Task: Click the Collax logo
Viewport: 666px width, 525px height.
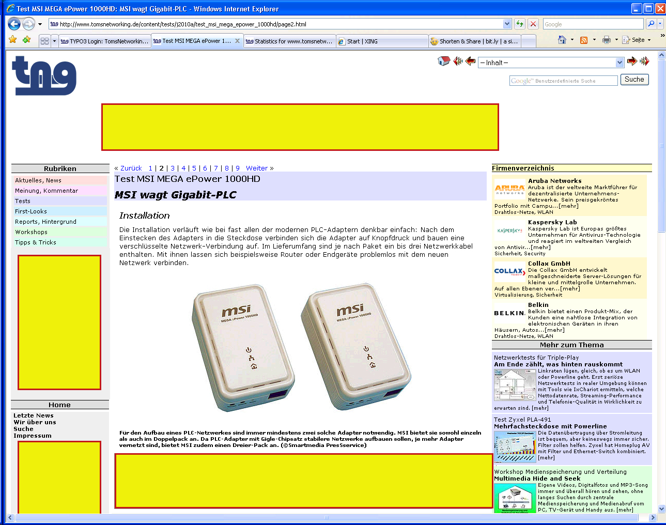Action: pyautogui.click(x=510, y=271)
